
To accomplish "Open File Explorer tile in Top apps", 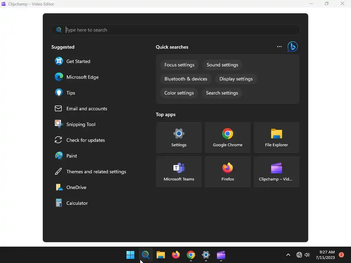I will coord(277,137).
